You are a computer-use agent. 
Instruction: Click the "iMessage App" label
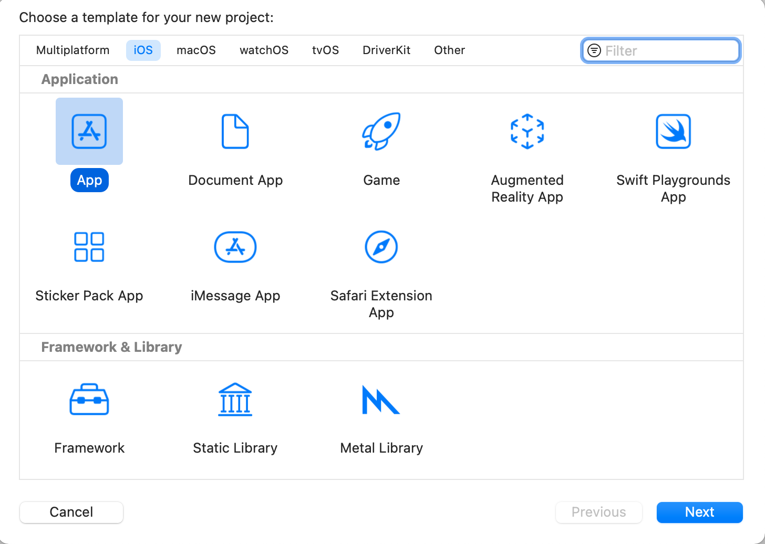(x=235, y=296)
